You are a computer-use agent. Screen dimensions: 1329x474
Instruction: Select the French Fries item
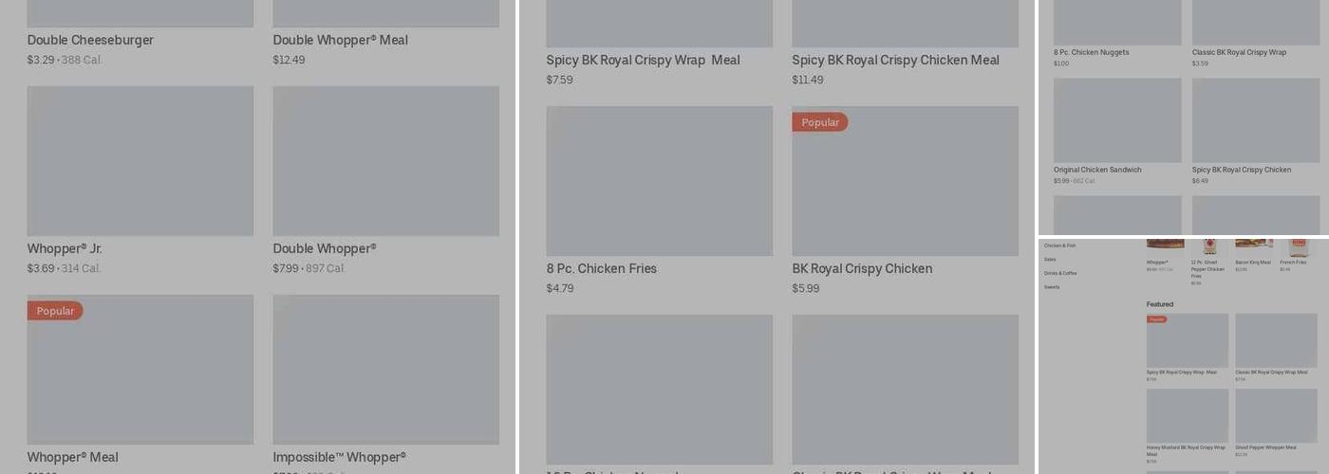point(1293,263)
